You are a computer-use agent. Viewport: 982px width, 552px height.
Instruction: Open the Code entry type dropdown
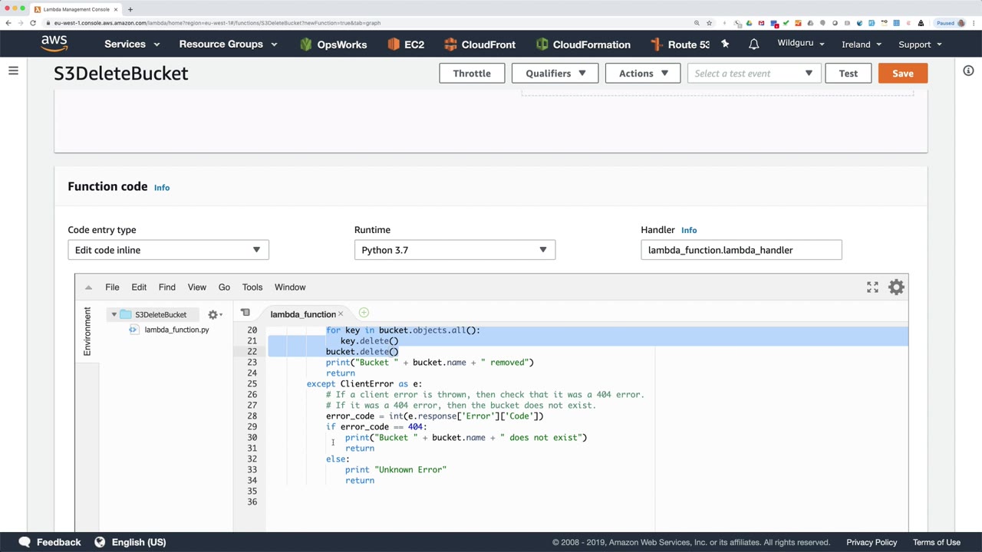point(168,250)
